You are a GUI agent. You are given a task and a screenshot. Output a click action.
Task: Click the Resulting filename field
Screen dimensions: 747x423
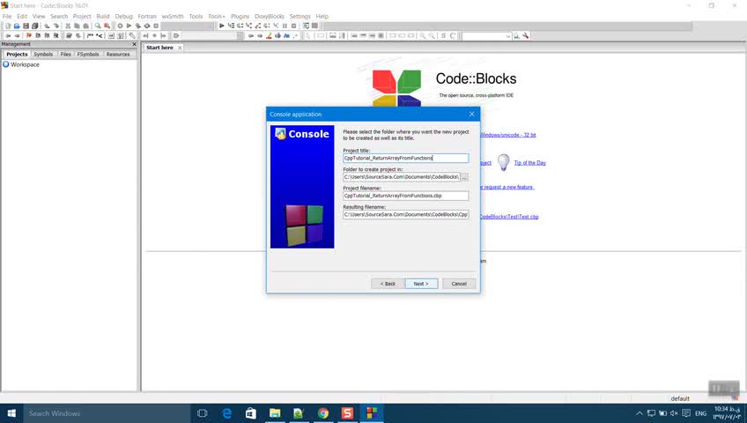click(x=406, y=214)
